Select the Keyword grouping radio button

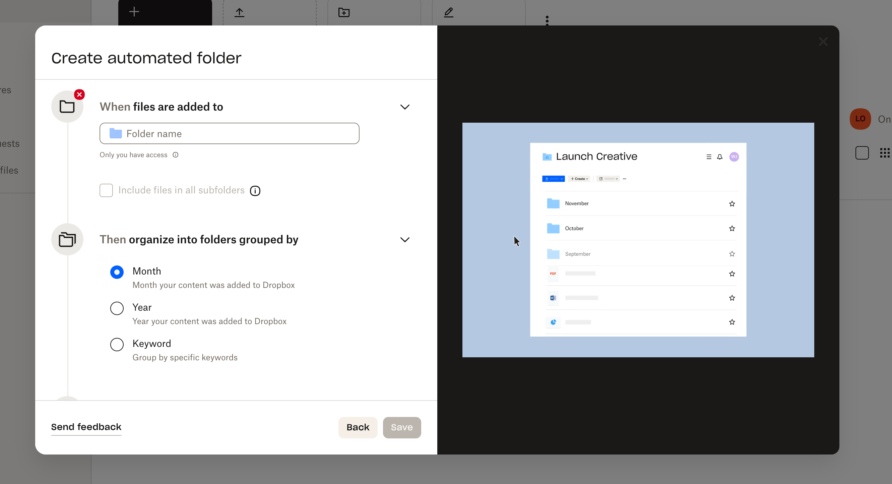[x=117, y=344]
